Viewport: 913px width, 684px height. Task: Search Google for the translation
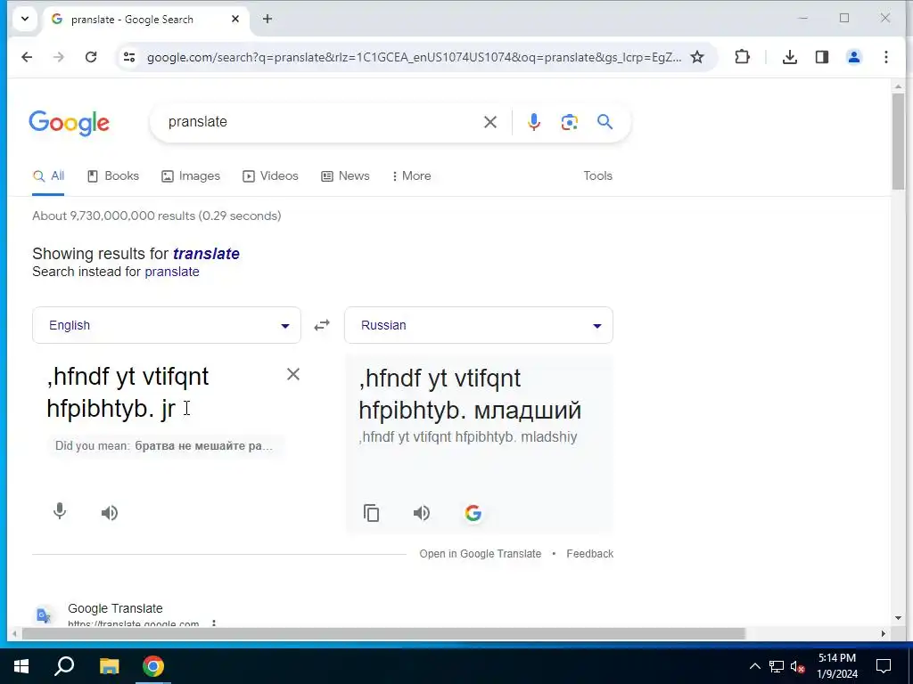pos(473,512)
